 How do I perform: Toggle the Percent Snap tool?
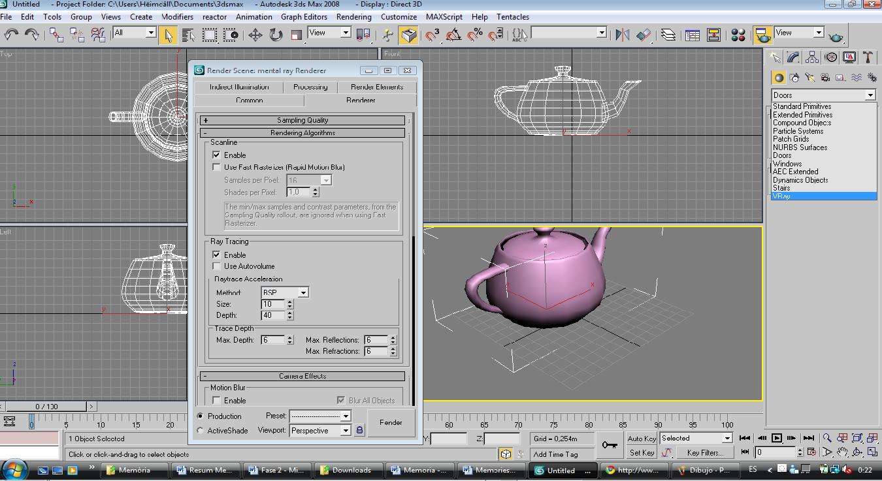pos(474,35)
